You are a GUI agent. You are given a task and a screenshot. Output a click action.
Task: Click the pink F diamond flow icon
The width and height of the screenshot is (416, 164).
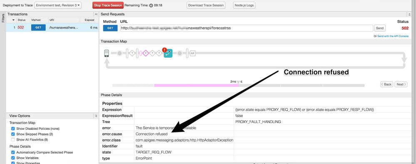tap(145, 53)
